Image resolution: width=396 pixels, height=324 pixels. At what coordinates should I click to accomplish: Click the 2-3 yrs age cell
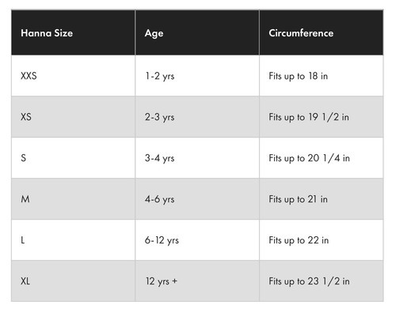click(197, 117)
